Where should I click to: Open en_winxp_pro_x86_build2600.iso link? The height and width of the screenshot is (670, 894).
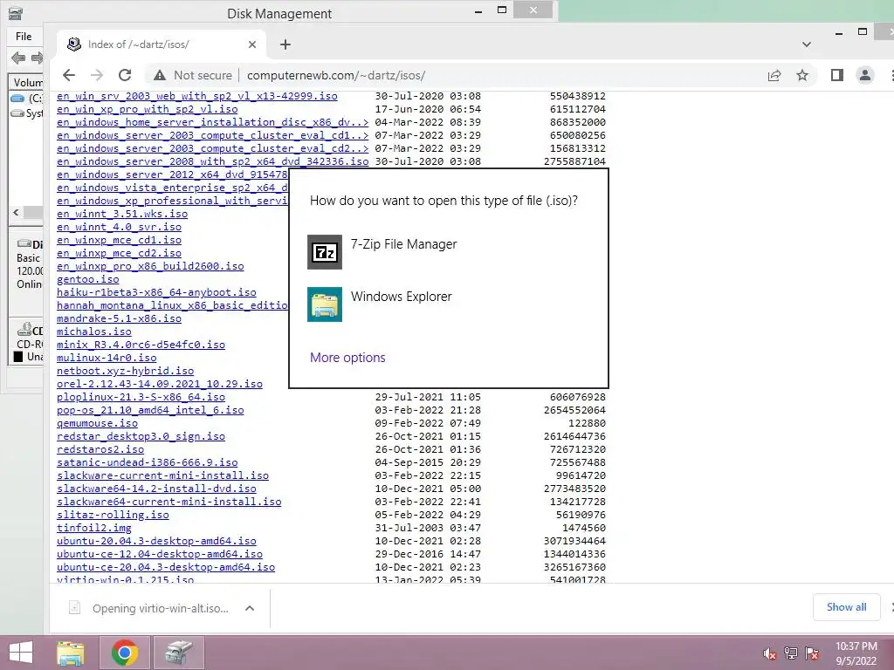[150, 266]
